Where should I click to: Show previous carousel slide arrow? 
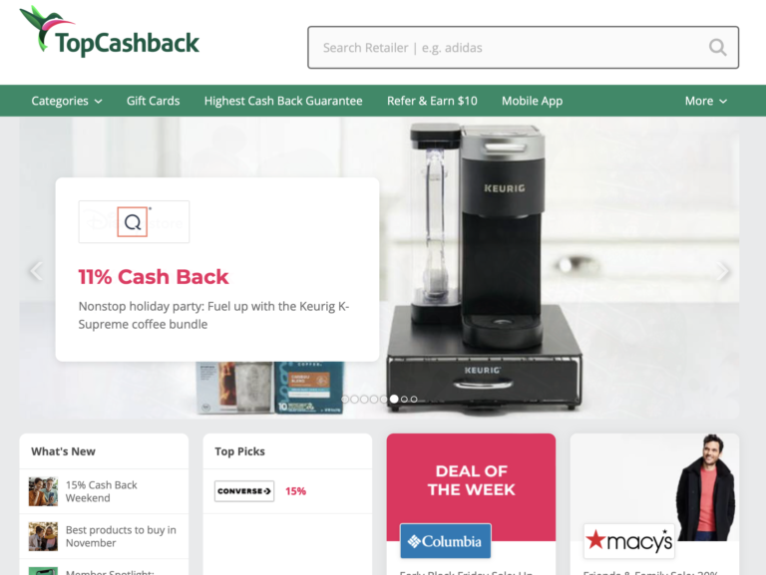pyautogui.click(x=36, y=271)
